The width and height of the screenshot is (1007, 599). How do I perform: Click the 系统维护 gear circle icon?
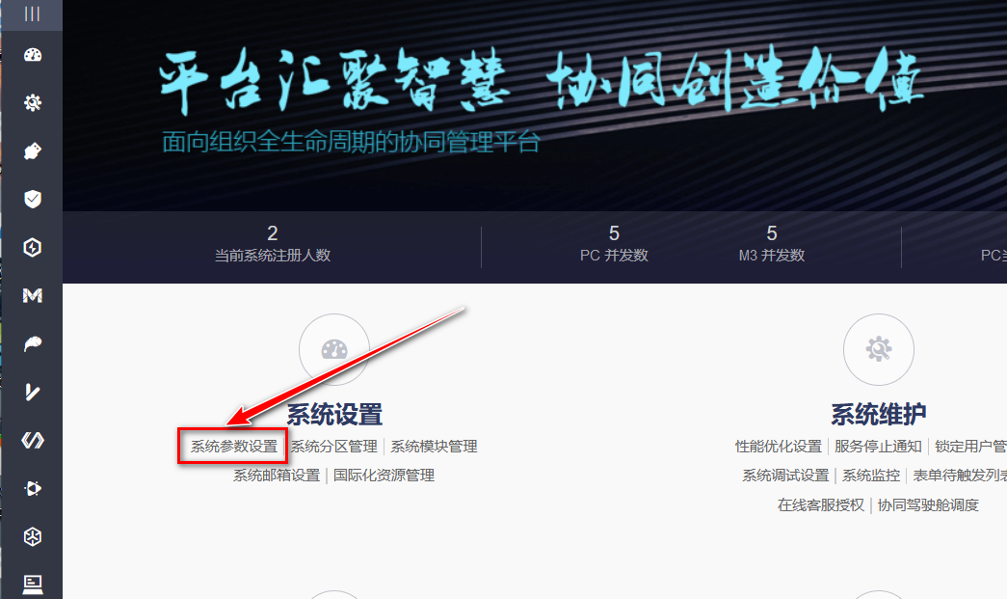[879, 349]
